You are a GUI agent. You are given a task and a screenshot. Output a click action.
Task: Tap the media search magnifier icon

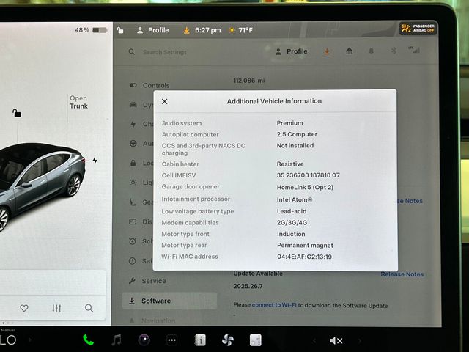tap(89, 308)
